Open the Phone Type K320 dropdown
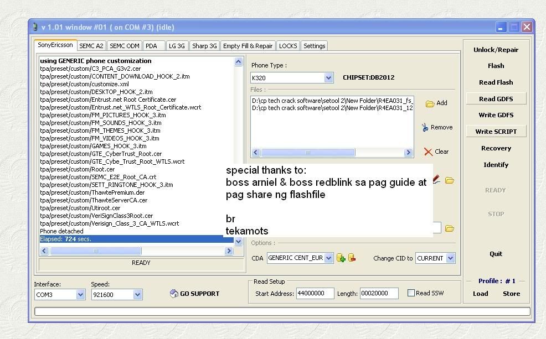This screenshot has height=339, width=546. pyautogui.click(x=328, y=78)
